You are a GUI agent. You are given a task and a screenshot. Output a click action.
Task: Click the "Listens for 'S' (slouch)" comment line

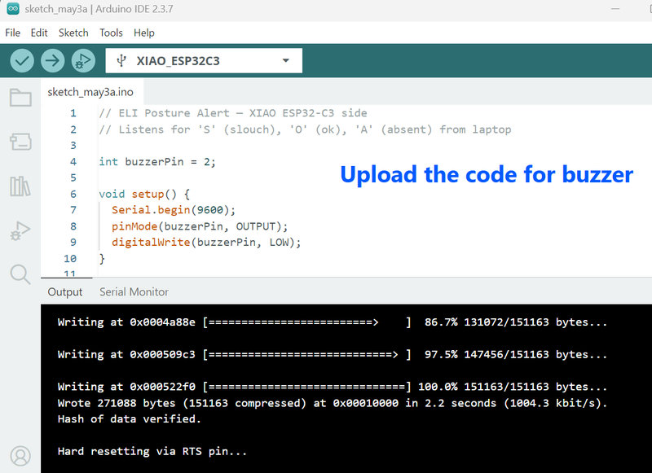[305, 129]
